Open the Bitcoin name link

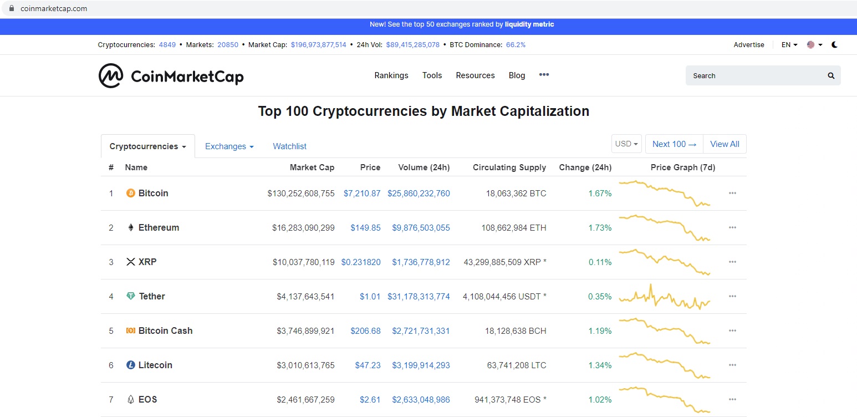point(154,193)
